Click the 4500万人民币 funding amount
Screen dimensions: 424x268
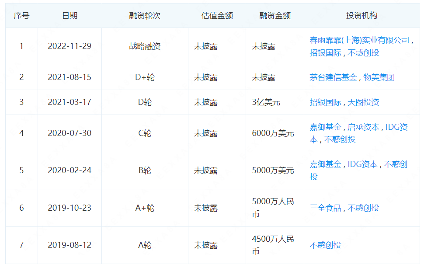pos(273,245)
